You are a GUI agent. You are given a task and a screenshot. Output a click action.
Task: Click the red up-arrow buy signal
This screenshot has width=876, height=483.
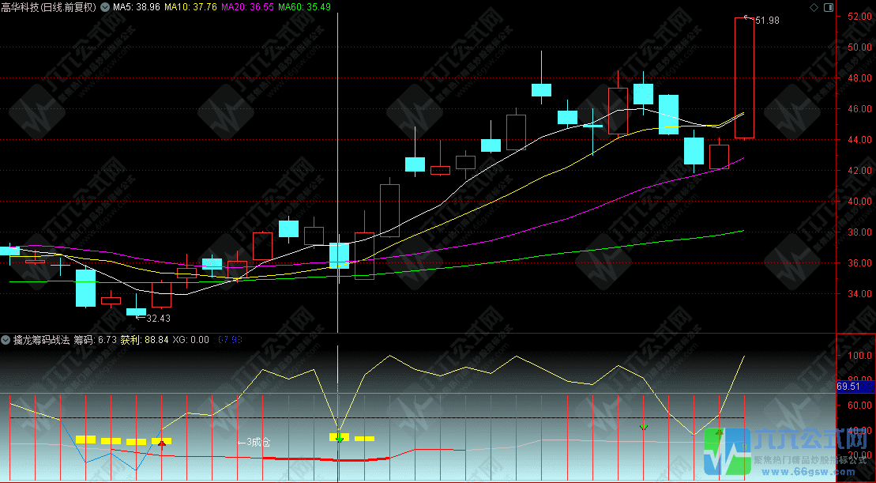162,443
